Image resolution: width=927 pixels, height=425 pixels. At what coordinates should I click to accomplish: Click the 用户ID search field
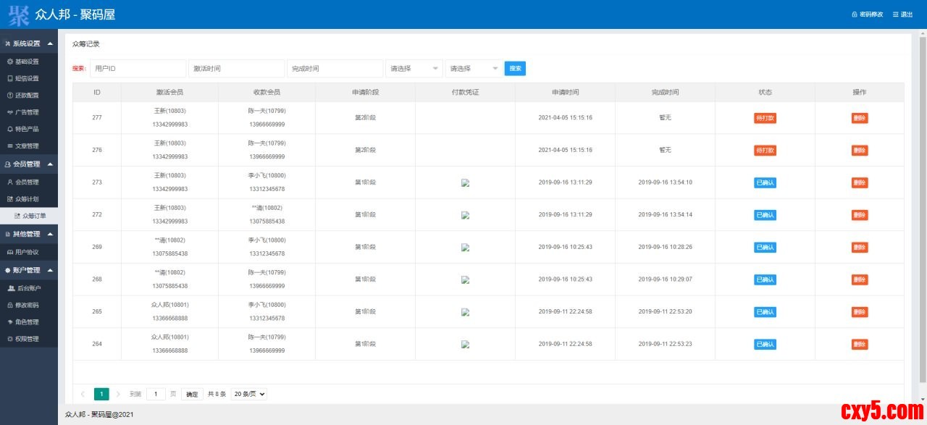pyautogui.click(x=138, y=69)
